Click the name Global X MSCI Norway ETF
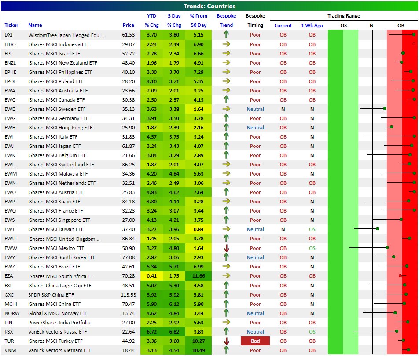Viewport: 419px width, 356px height. [58, 313]
